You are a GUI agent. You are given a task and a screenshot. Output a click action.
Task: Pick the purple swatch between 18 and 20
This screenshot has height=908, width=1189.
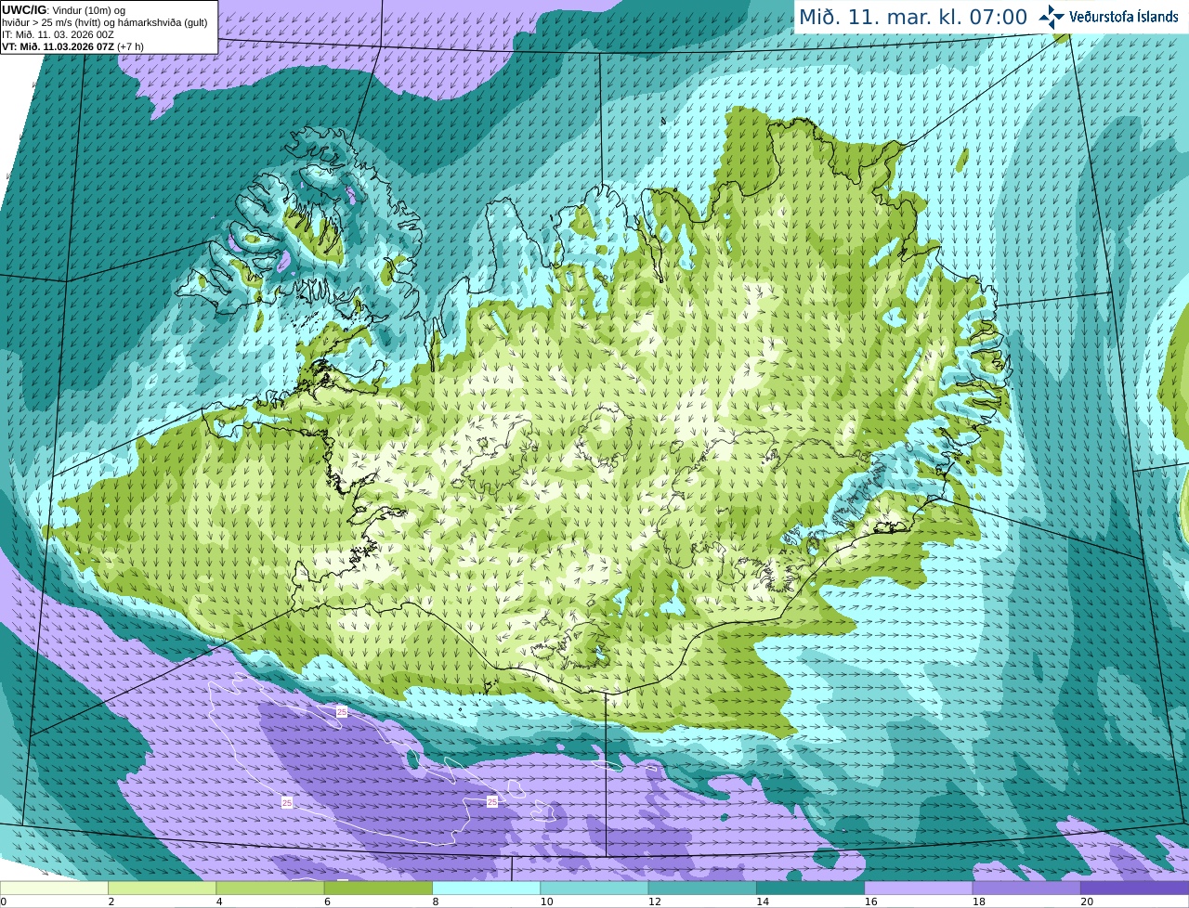pos(1026,889)
